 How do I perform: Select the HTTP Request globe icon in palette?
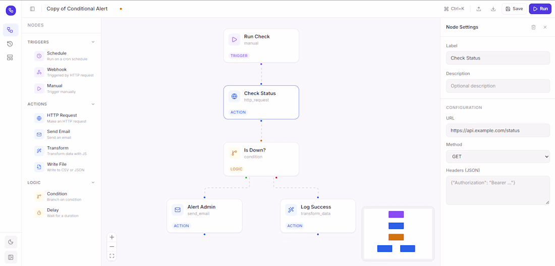point(39,118)
